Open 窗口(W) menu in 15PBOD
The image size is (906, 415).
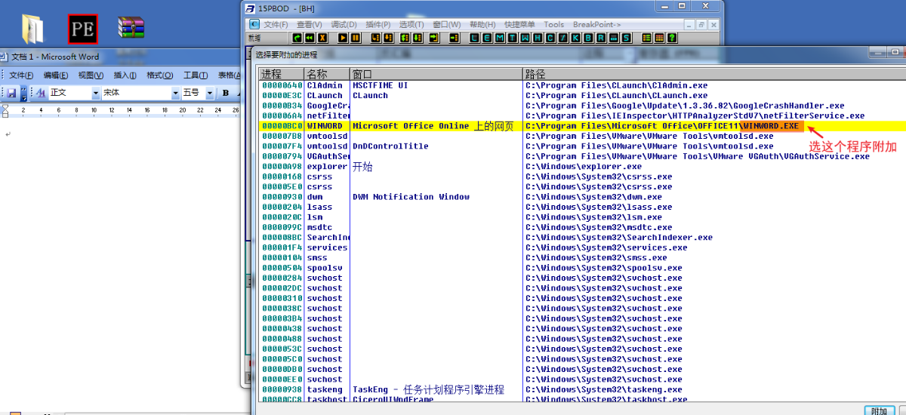pos(447,24)
